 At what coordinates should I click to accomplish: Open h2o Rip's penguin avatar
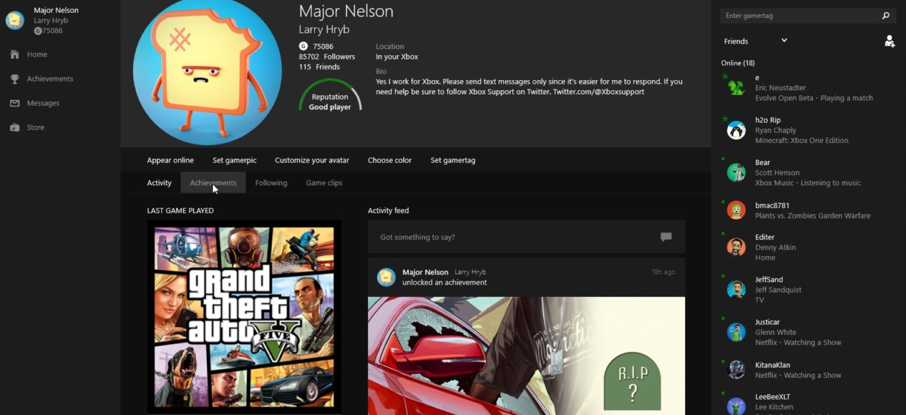[736, 130]
